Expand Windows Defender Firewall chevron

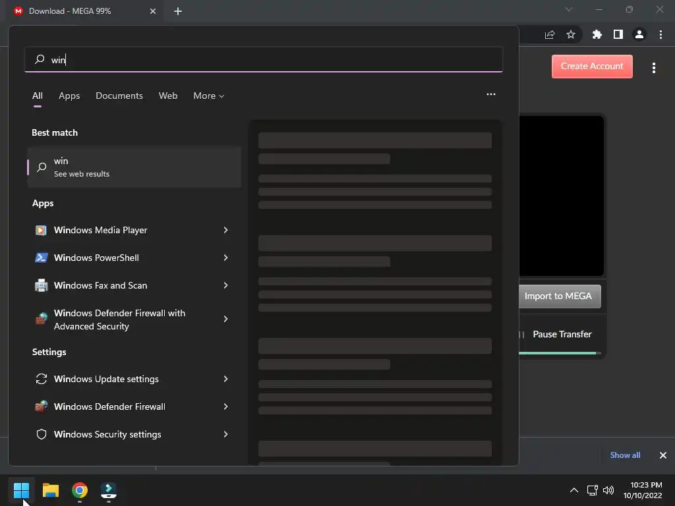click(225, 407)
